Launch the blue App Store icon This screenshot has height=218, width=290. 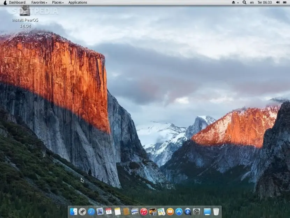(179, 211)
